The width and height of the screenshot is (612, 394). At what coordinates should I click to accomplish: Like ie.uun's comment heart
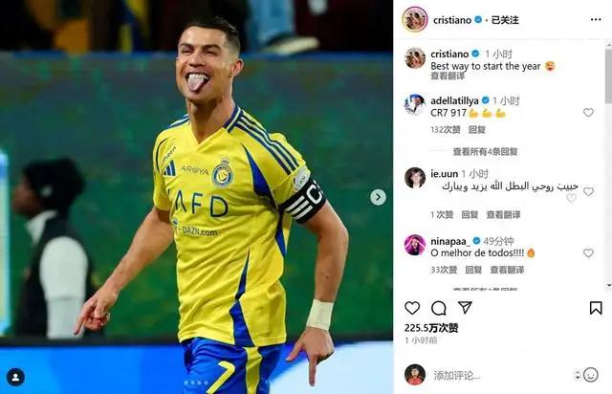(x=588, y=191)
